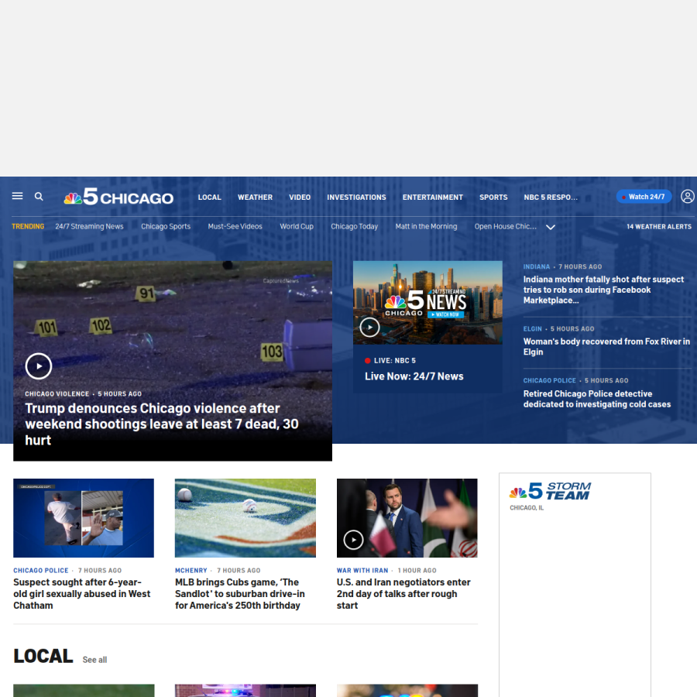Open 24/7 Streaming News trending link
Viewport: 697px width, 697px height.
89,226
